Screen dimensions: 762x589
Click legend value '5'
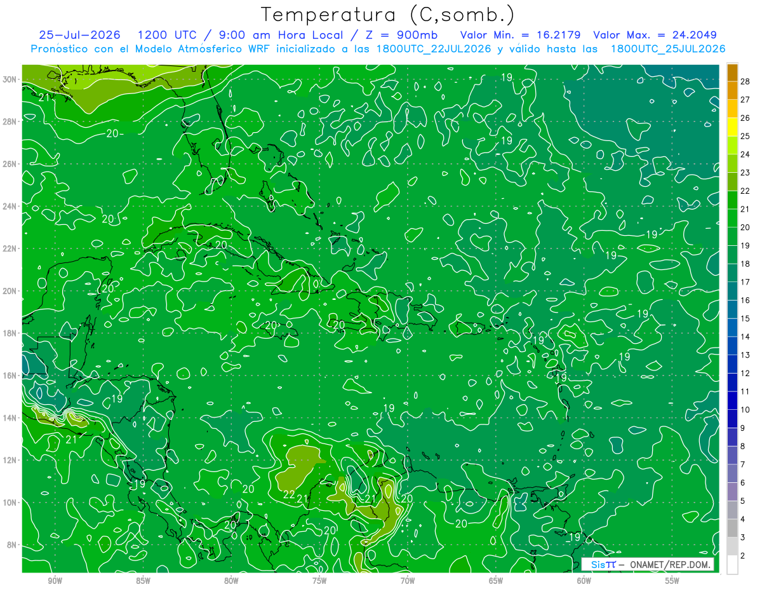pyautogui.click(x=743, y=501)
